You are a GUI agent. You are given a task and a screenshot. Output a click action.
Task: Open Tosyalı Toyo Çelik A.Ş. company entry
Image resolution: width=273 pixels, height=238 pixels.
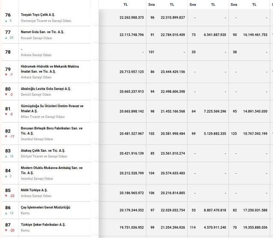click(x=38, y=15)
